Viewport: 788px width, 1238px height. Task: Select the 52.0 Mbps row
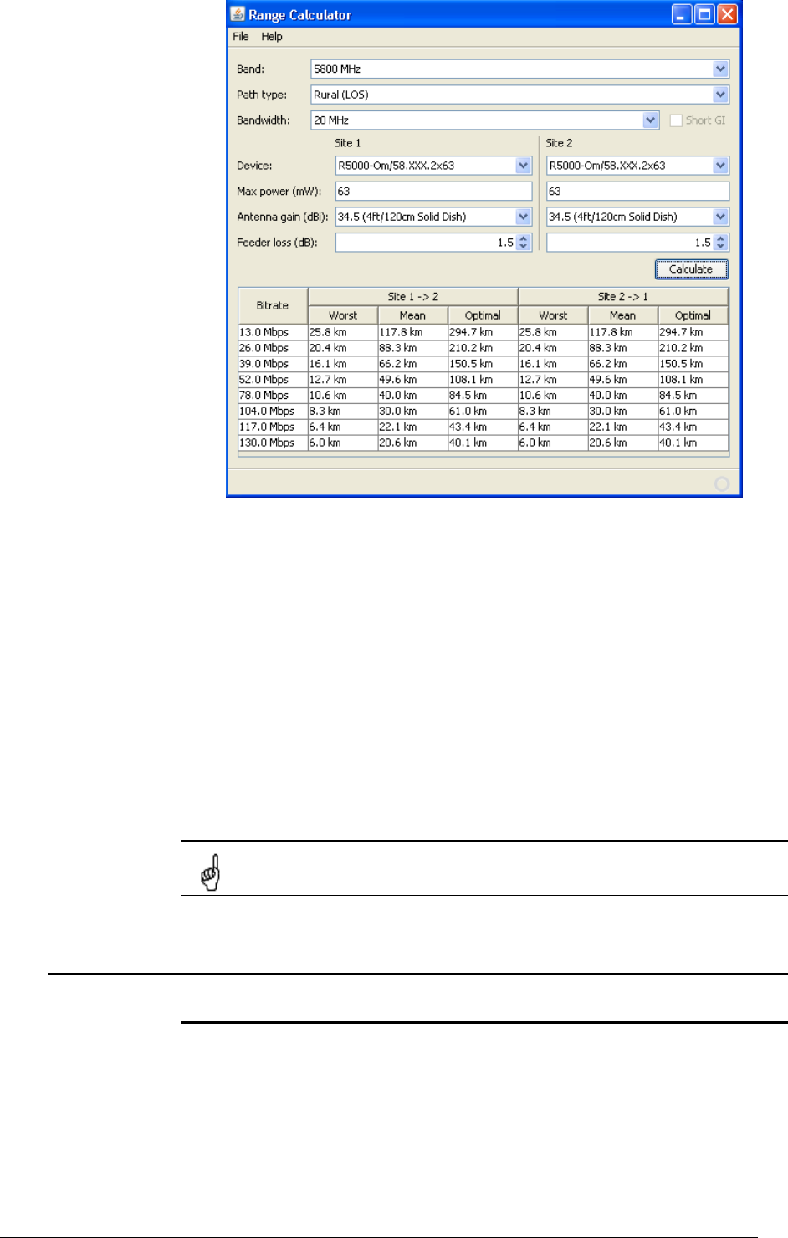484,380
